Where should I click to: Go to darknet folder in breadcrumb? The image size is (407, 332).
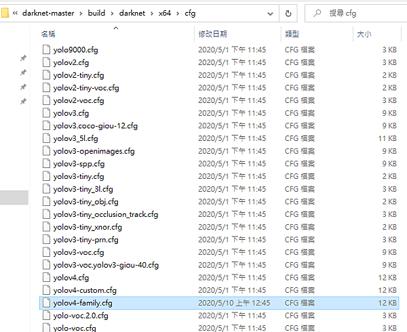(x=132, y=13)
